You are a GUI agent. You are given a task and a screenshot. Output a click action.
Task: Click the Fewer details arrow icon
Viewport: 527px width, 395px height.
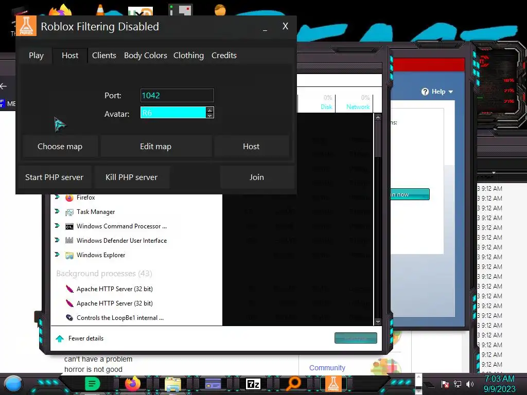(x=60, y=338)
